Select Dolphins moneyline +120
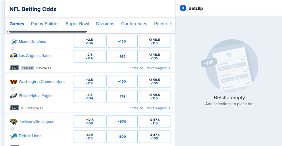The image size is (282, 146). pos(122,41)
